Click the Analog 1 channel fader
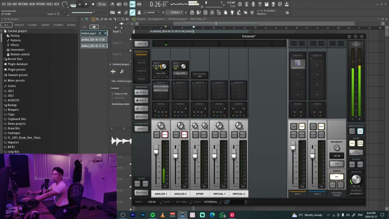 tap(156, 149)
